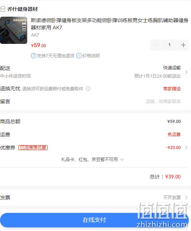Image resolution: width=191 pixels, height=231 pixels.
Task: Open coupon selection via -¥20.00 chevron
Action: [186, 148]
